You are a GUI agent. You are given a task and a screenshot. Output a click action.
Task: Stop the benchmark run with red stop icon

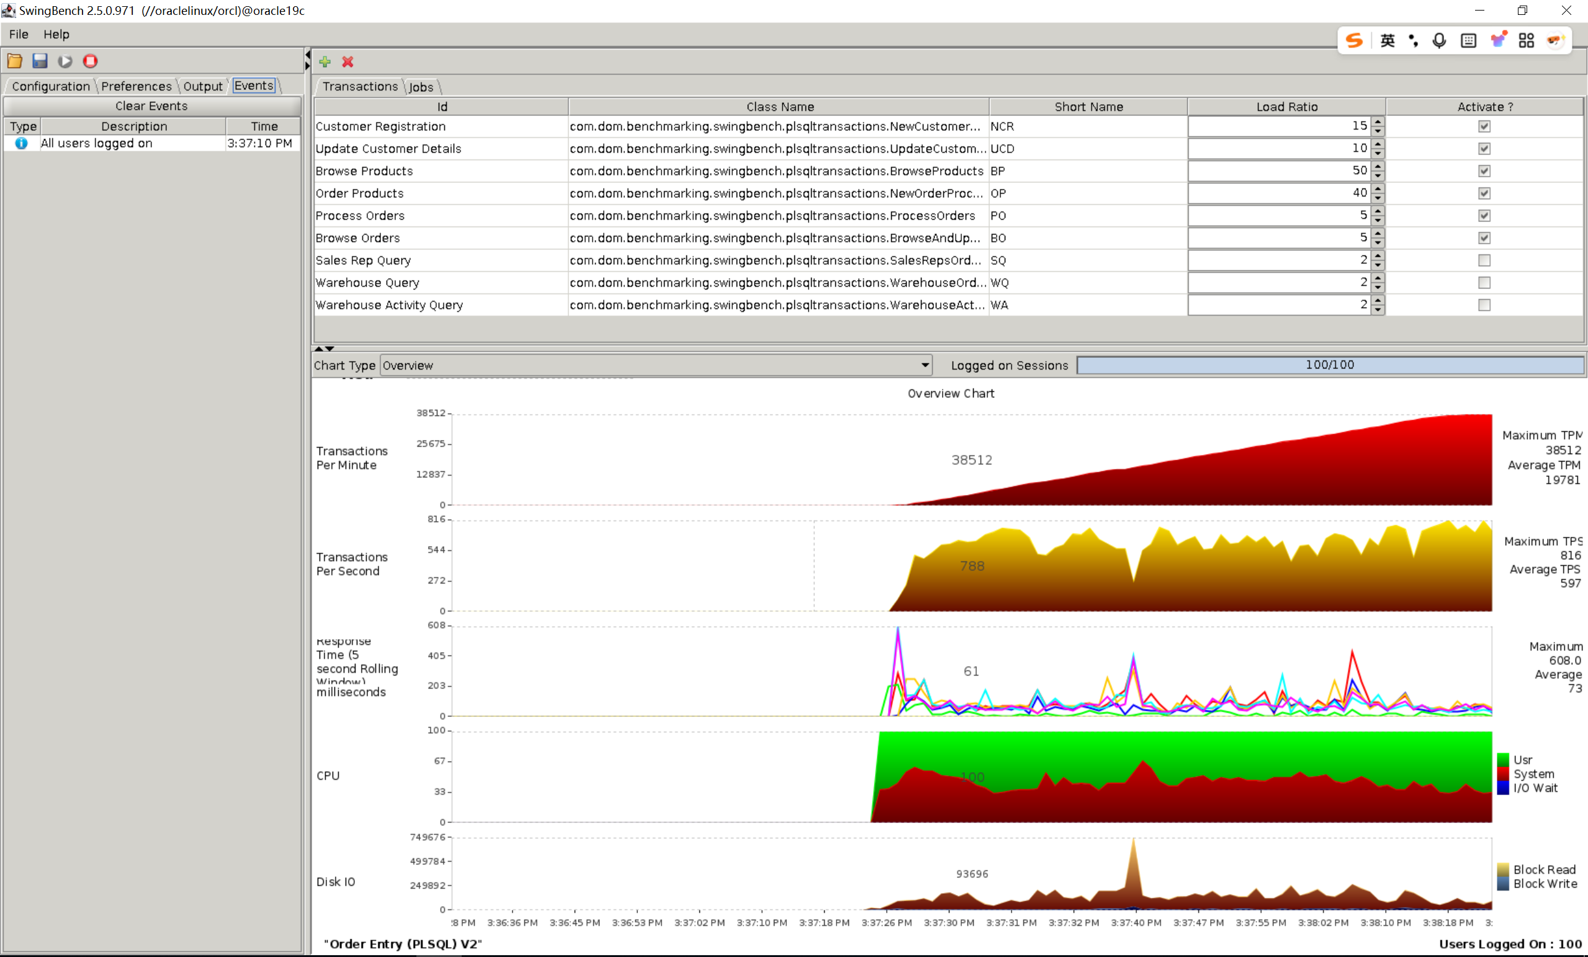point(90,61)
